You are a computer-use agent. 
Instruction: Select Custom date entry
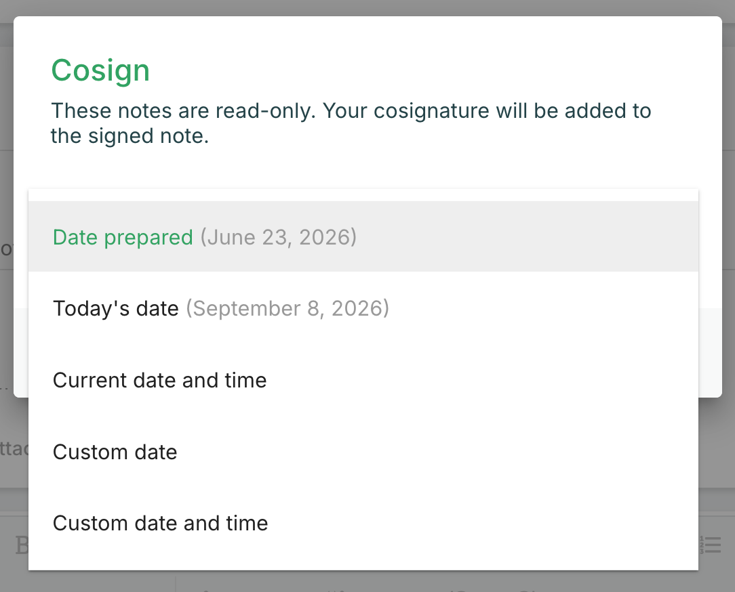click(363, 452)
